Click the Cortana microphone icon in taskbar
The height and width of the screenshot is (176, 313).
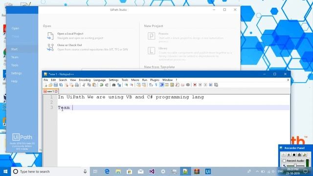(x=85, y=172)
